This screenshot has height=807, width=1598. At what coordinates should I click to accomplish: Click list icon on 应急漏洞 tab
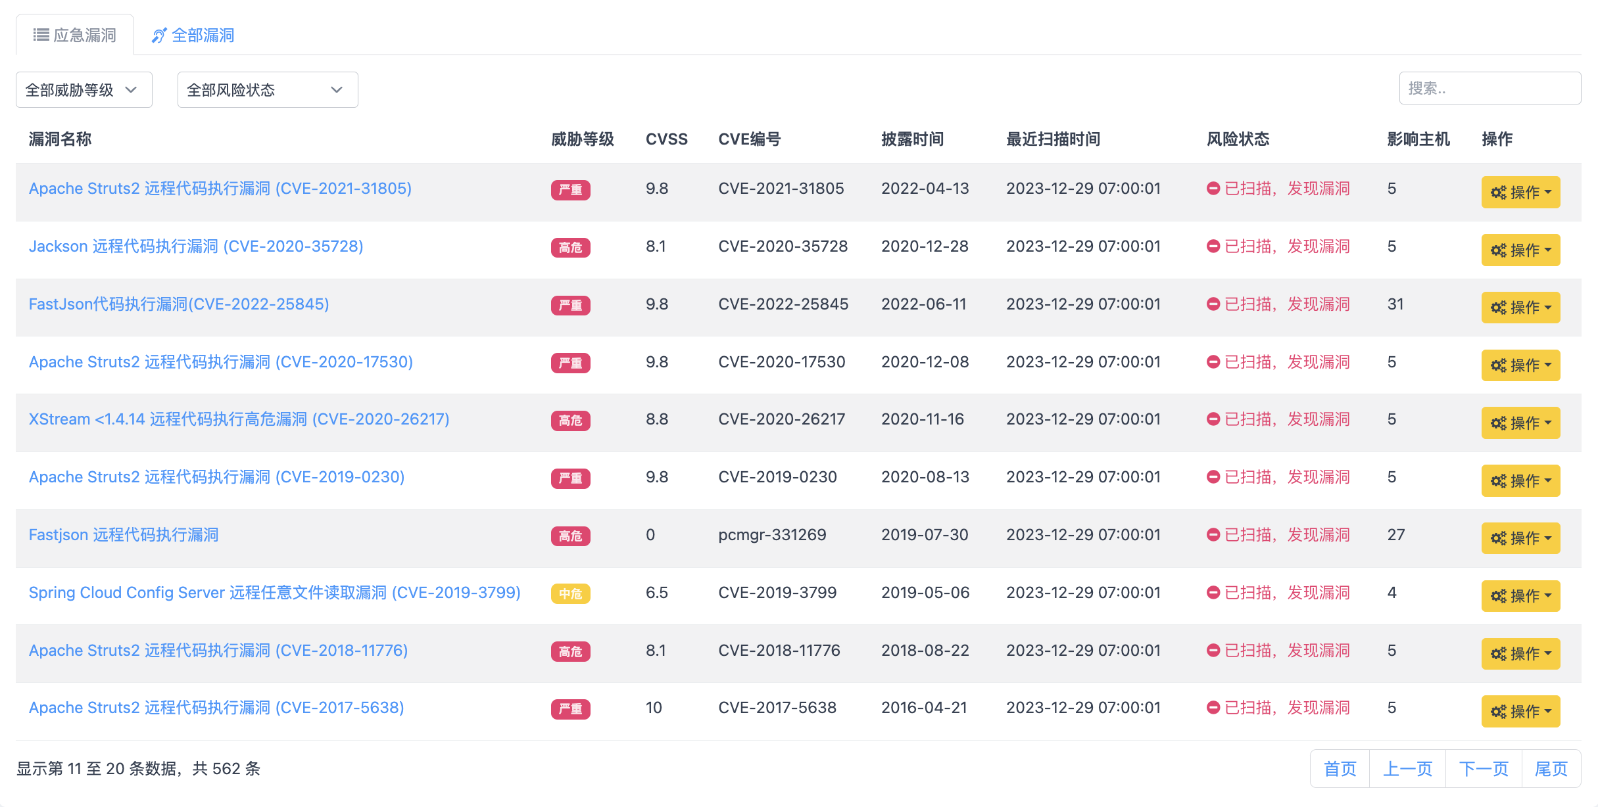41,35
